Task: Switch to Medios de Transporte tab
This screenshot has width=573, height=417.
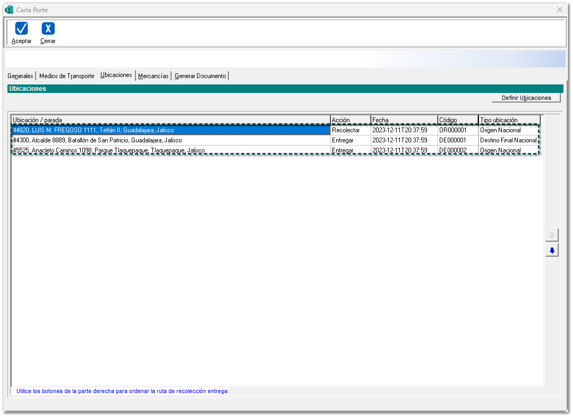Action: 67,76
